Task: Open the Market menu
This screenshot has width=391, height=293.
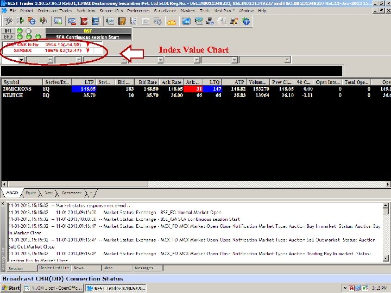Action: pos(27,11)
